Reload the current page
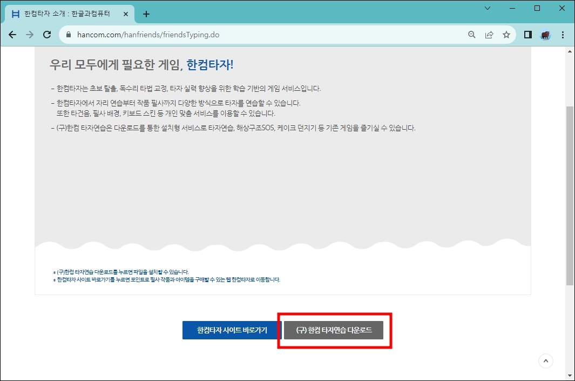The height and width of the screenshot is (381, 575). tap(47, 35)
